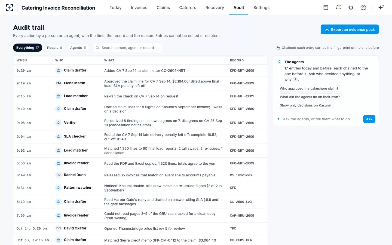Click the RECORD column header
This screenshot has height=245, width=392.
click(237, 60)
